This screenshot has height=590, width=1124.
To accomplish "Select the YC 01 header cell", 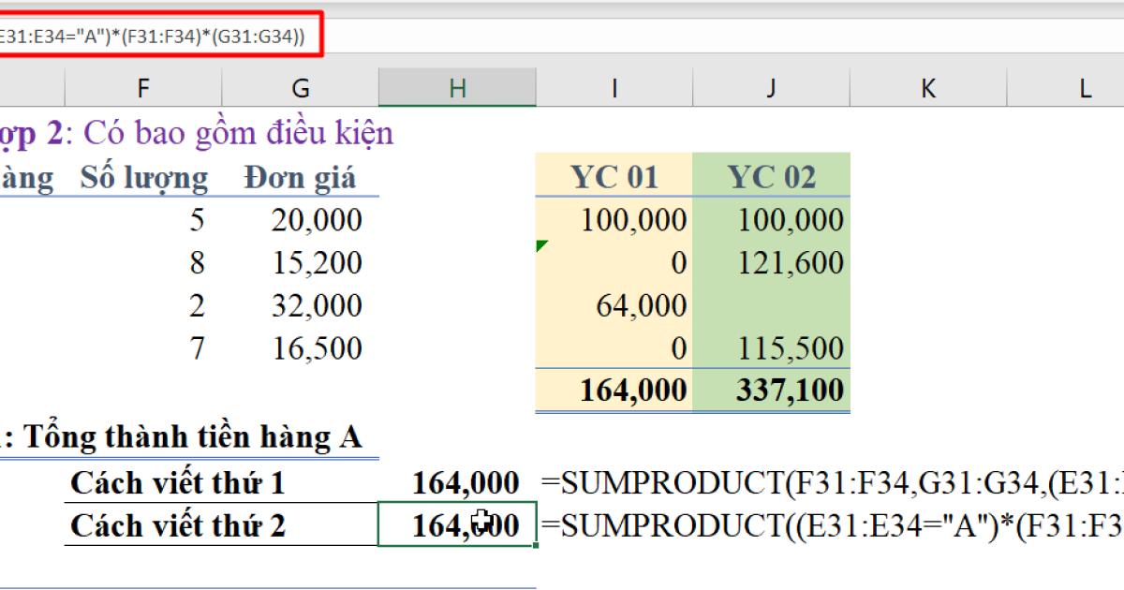I will point(614,176).
